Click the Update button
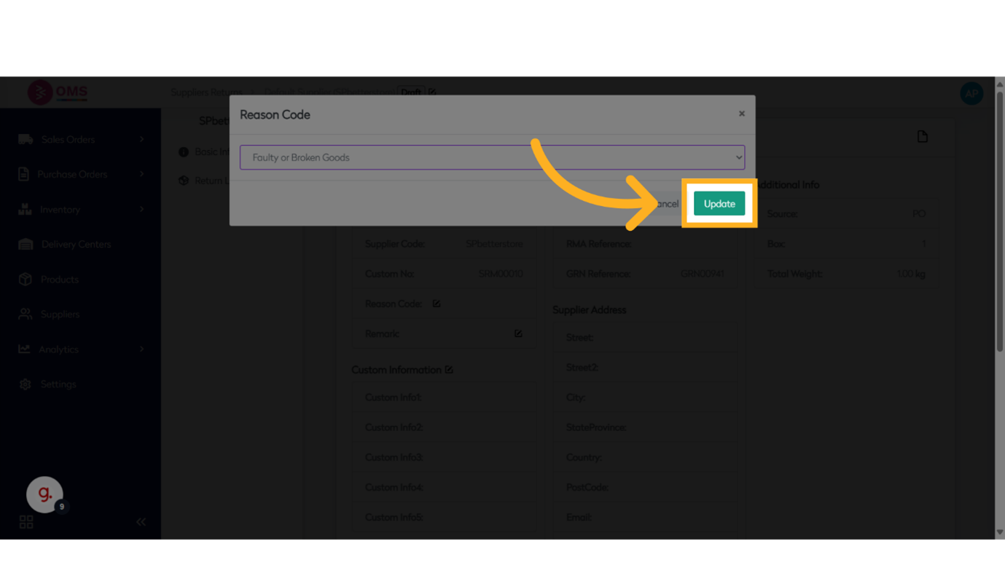 tap(719, 204)
